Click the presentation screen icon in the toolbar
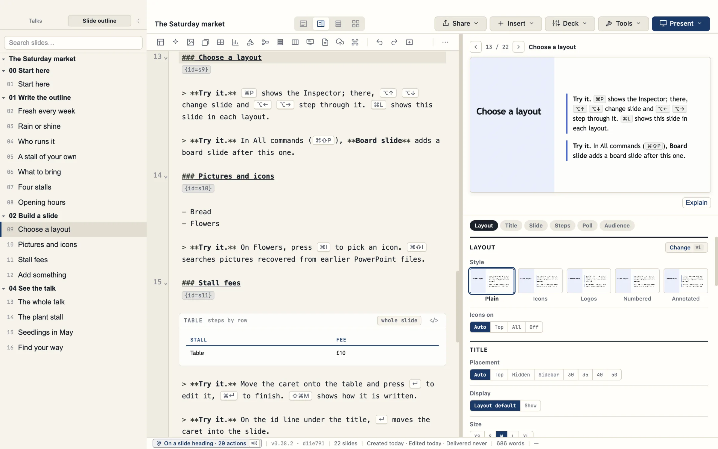718x449 pixels. [310, 42]
